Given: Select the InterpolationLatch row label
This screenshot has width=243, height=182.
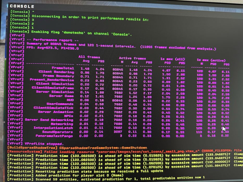Looking at the screenshot, I should [53, 128].
